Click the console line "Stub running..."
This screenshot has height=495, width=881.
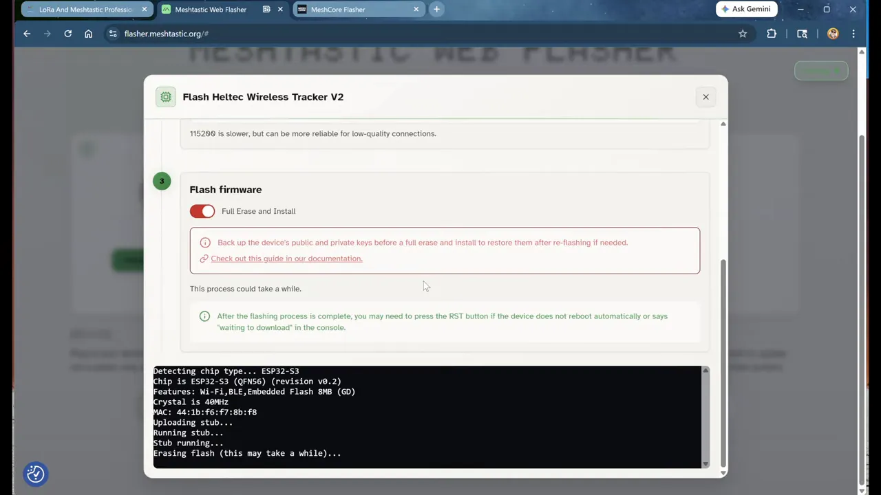tap(188, 443)
